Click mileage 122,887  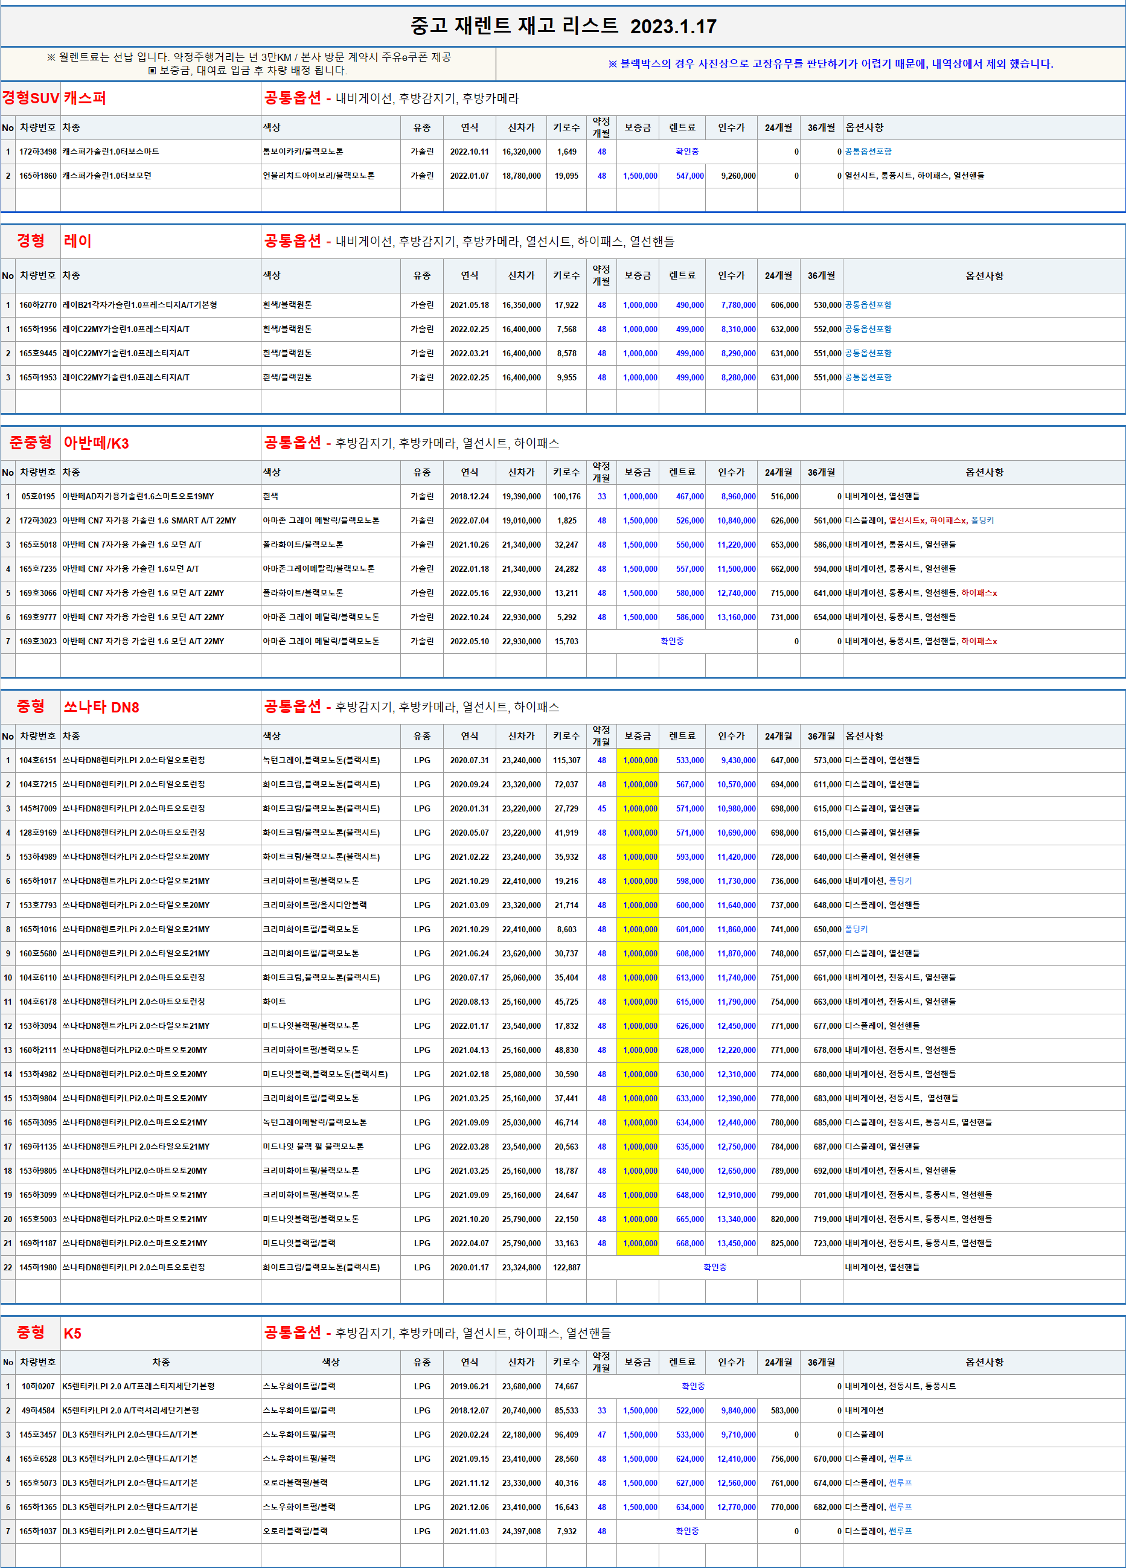click(x=567, y=1267)
